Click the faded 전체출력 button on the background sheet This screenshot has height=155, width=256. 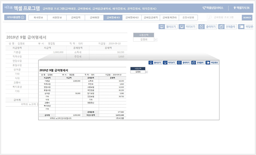[228, 27]
